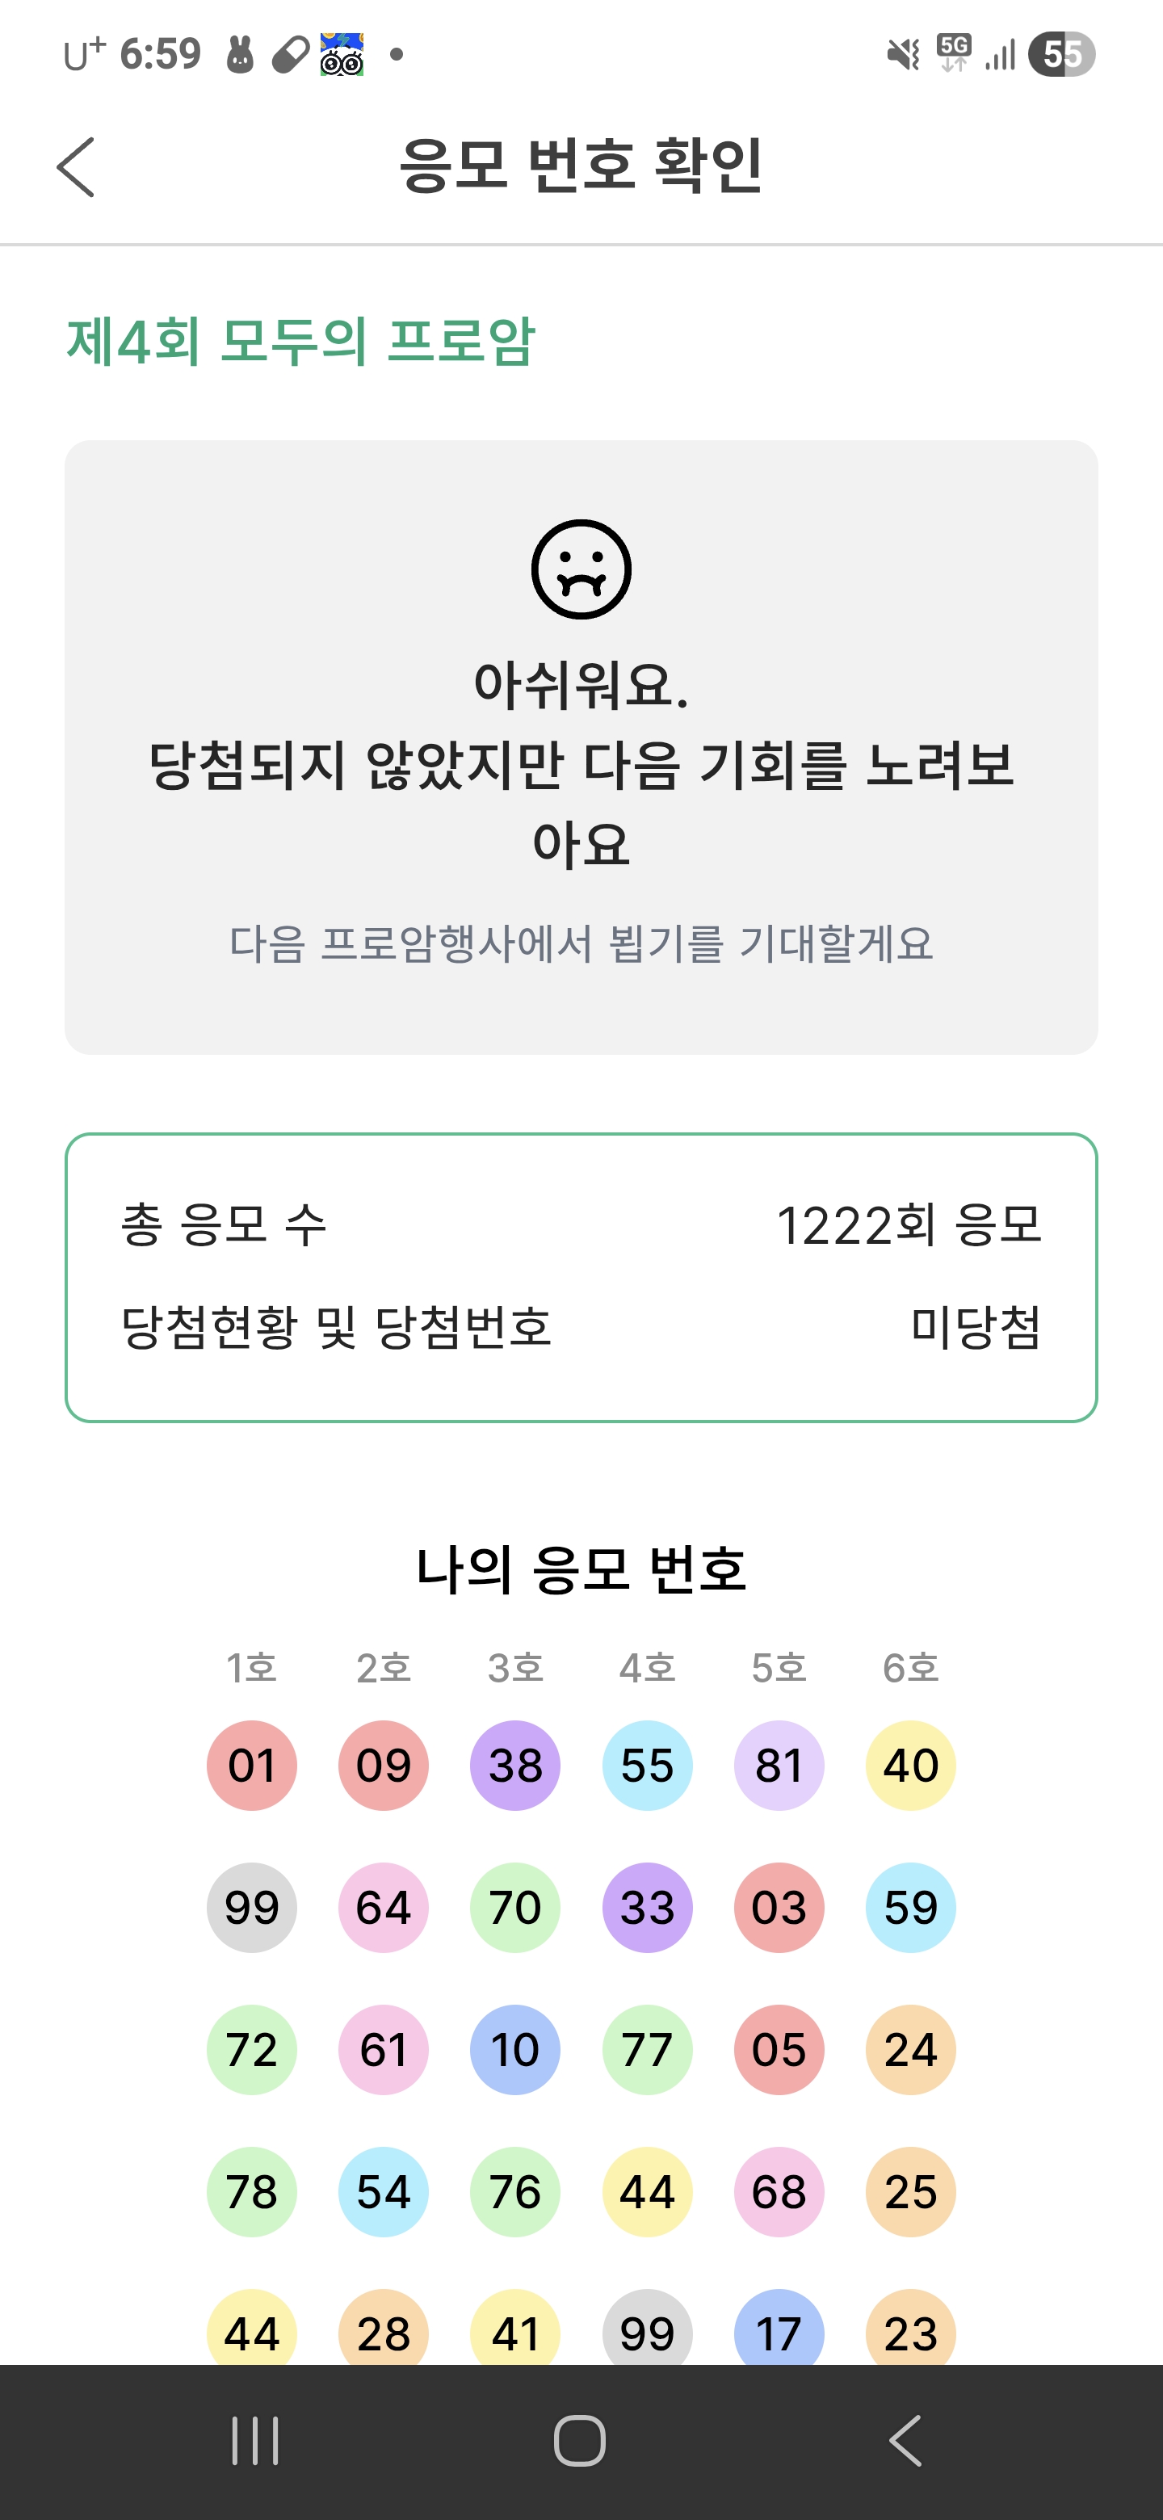Tap the owl-eyes app notification icon
The width and height of the screenshot is (1163, 2520).
click(x=342, y=54)
